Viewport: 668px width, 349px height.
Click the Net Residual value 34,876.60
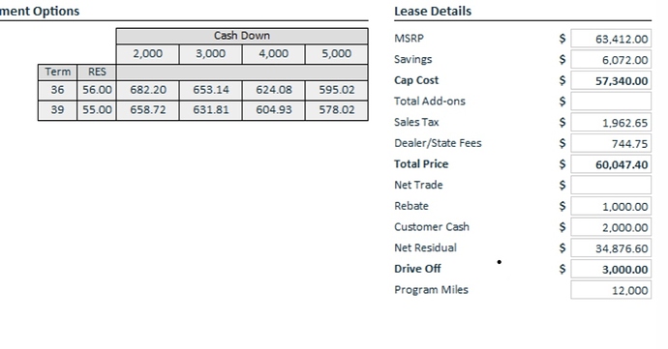[x=611, y=248]
